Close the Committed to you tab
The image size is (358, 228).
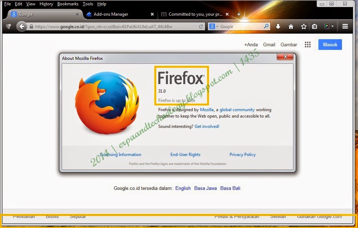coord(227,14)
